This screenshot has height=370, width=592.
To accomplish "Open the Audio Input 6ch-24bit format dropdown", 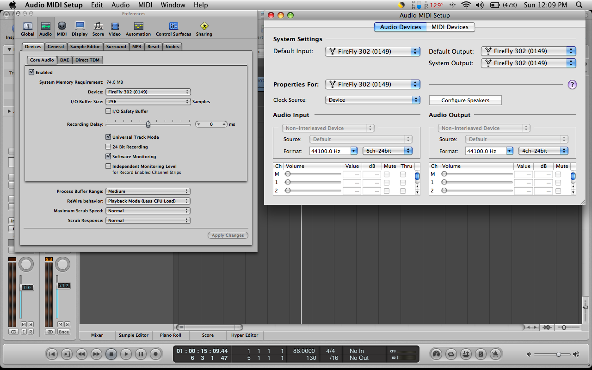I will (388, 151).
